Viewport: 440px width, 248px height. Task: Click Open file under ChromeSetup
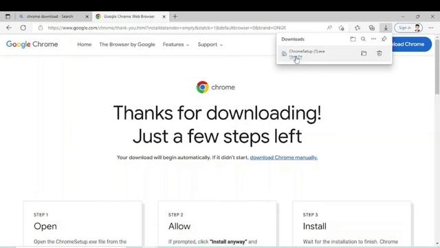(x=296, y=56)
